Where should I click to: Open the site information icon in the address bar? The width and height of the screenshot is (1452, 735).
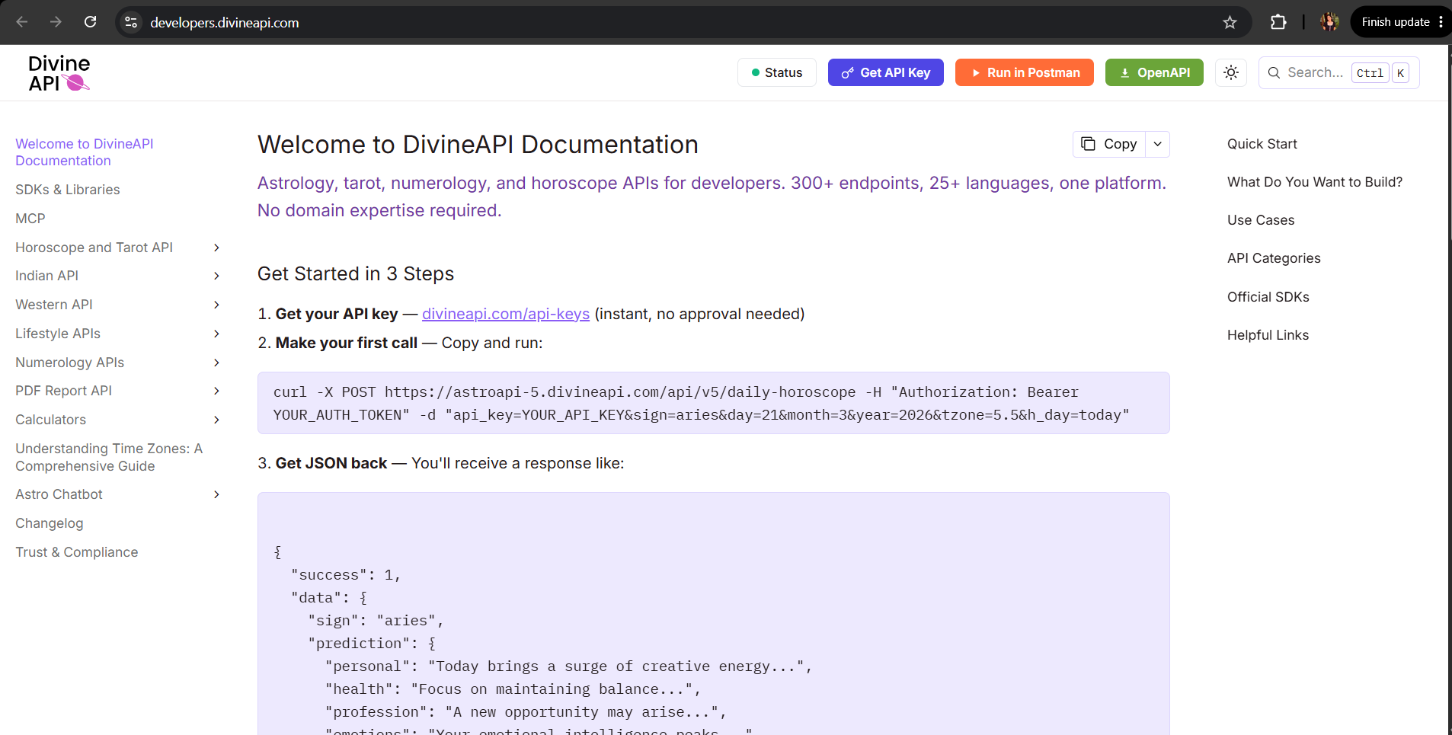tap(131, 22)
